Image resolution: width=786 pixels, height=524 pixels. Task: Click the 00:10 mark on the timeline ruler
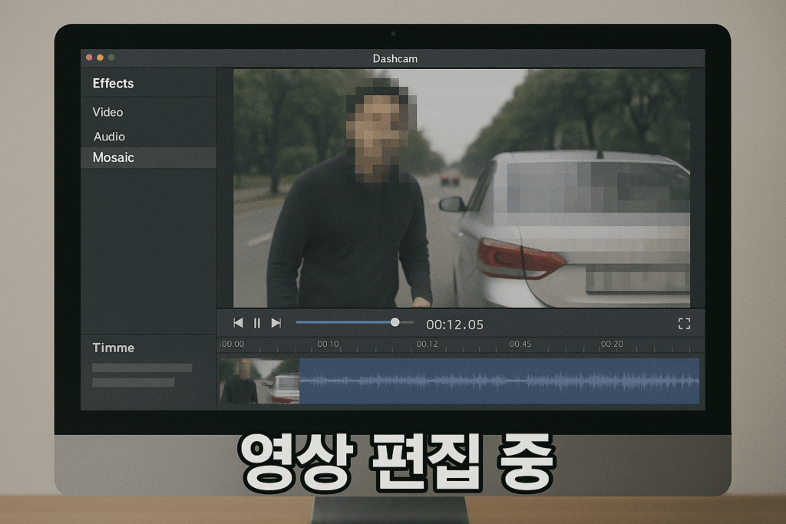[328, 345]
